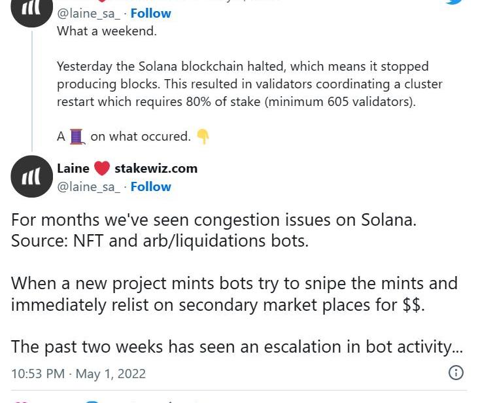Follow @laine_sa_ from the top tweet
This screenshot has height=403, width=478.
[x=150, y=13]
